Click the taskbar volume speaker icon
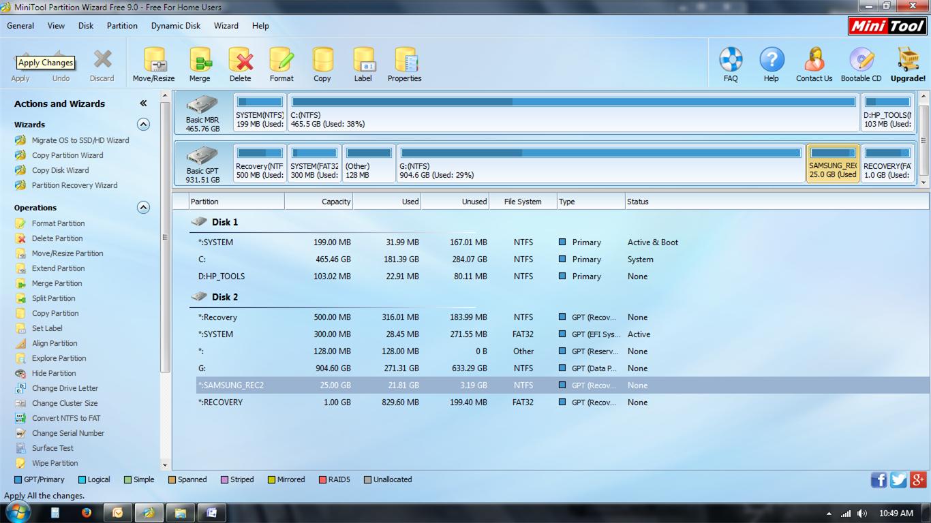Screen dimensions: 931x523 862,513
